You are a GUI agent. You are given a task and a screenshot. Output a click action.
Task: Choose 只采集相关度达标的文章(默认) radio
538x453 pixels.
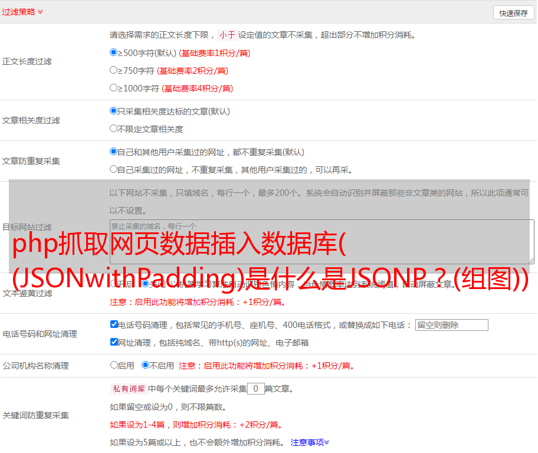(x=113, y=111)
